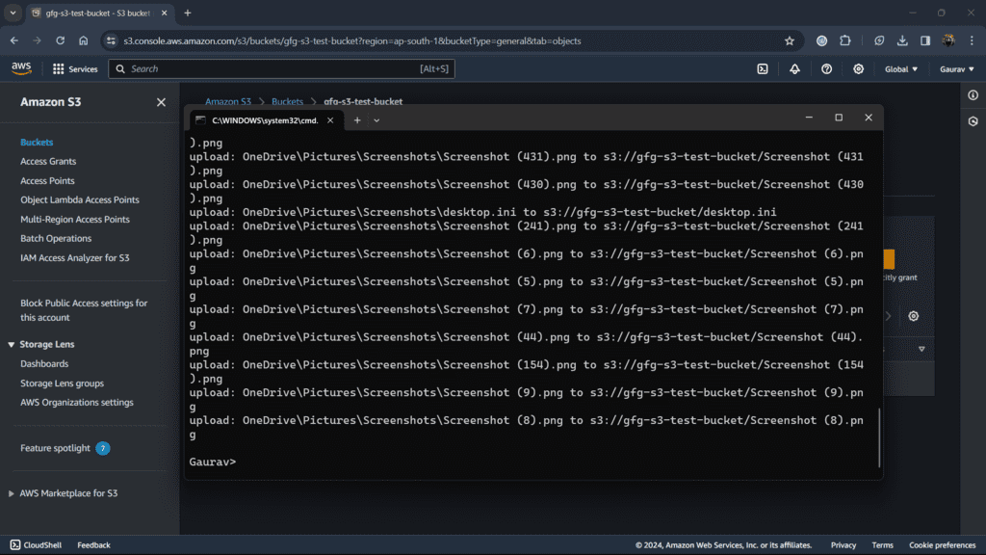The width and height of the screenshot is (986, 555).
Task: Click the table preferences gear icon
Action: pos(913,316)
